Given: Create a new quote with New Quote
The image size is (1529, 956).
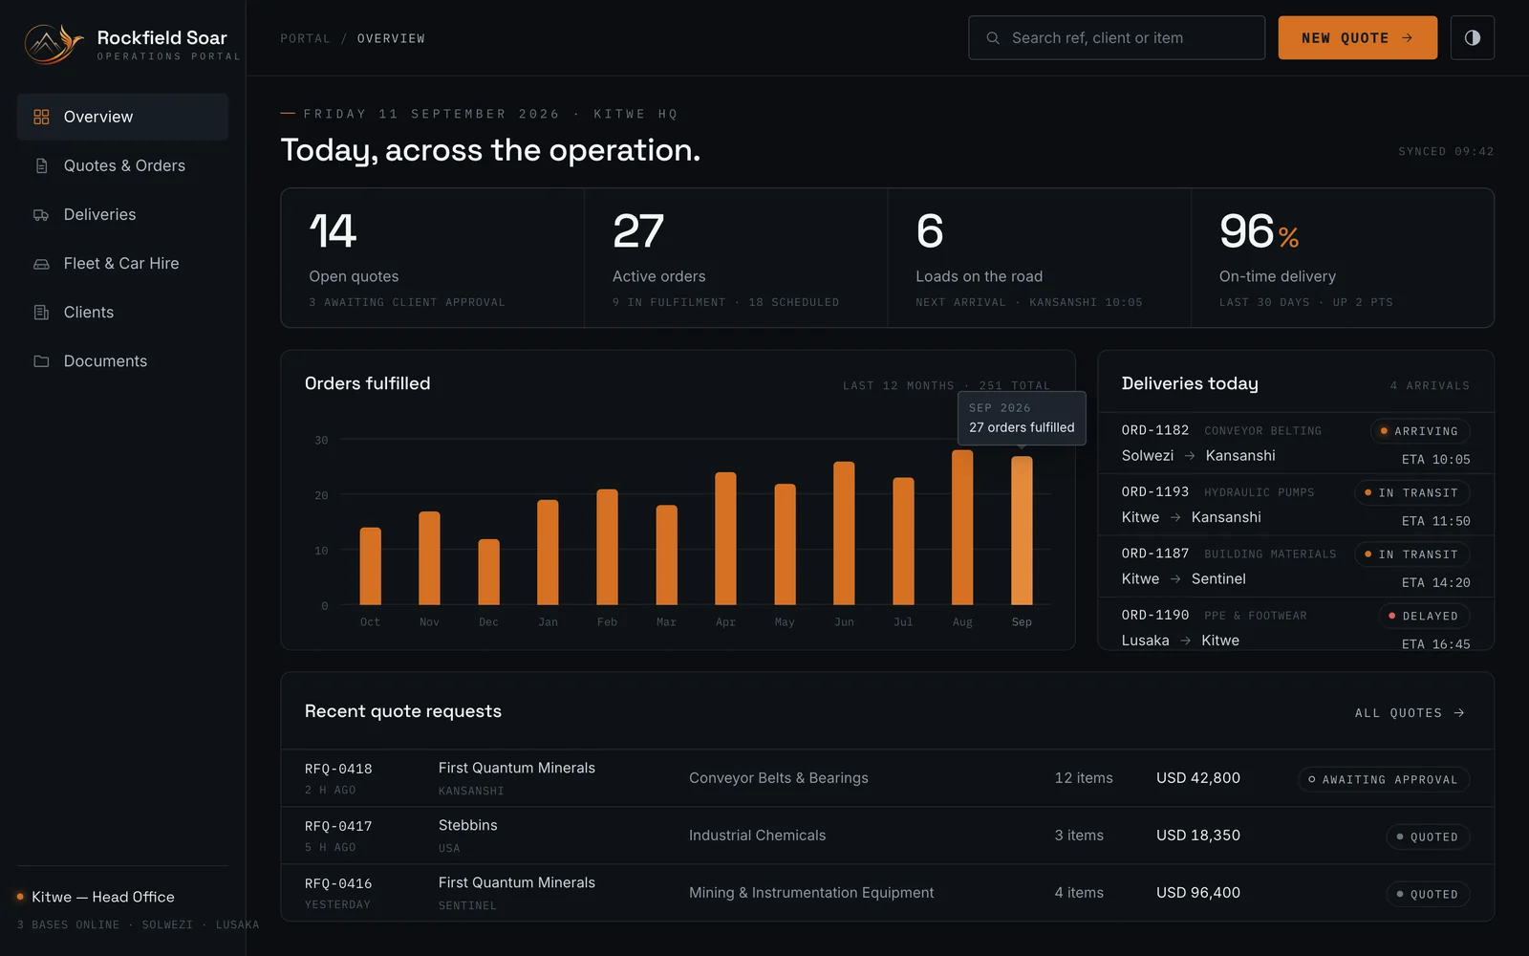Looking at the screenshot, I should (x=1357, y=37).
